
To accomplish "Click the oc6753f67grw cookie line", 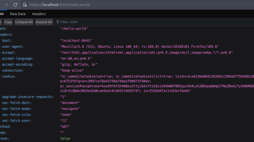I will pos(106,81).
